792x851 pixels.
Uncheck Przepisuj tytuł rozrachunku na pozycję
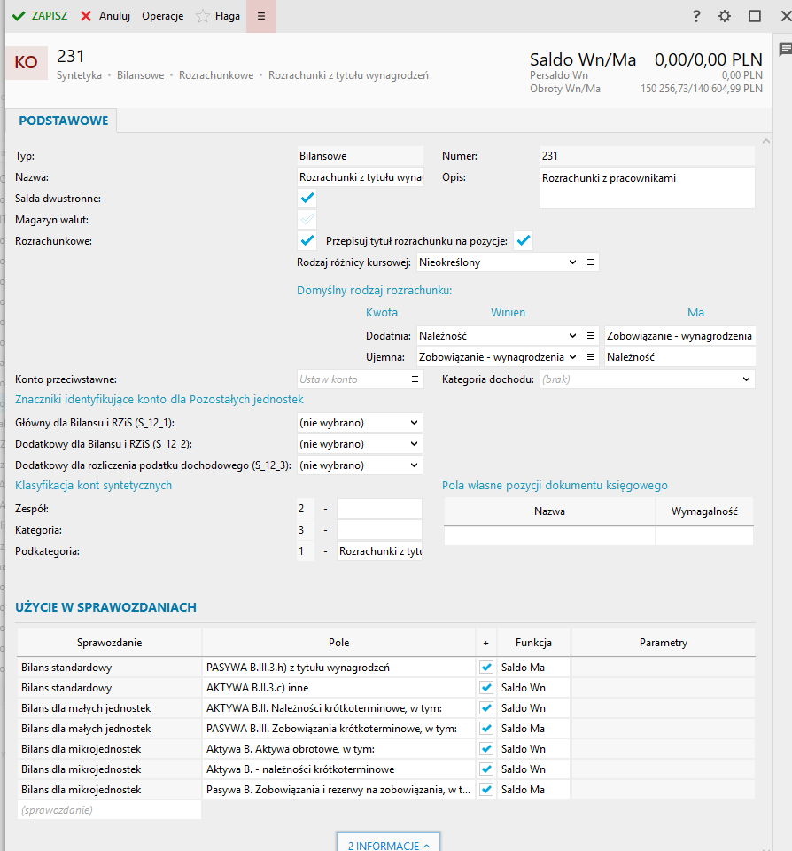524,240
